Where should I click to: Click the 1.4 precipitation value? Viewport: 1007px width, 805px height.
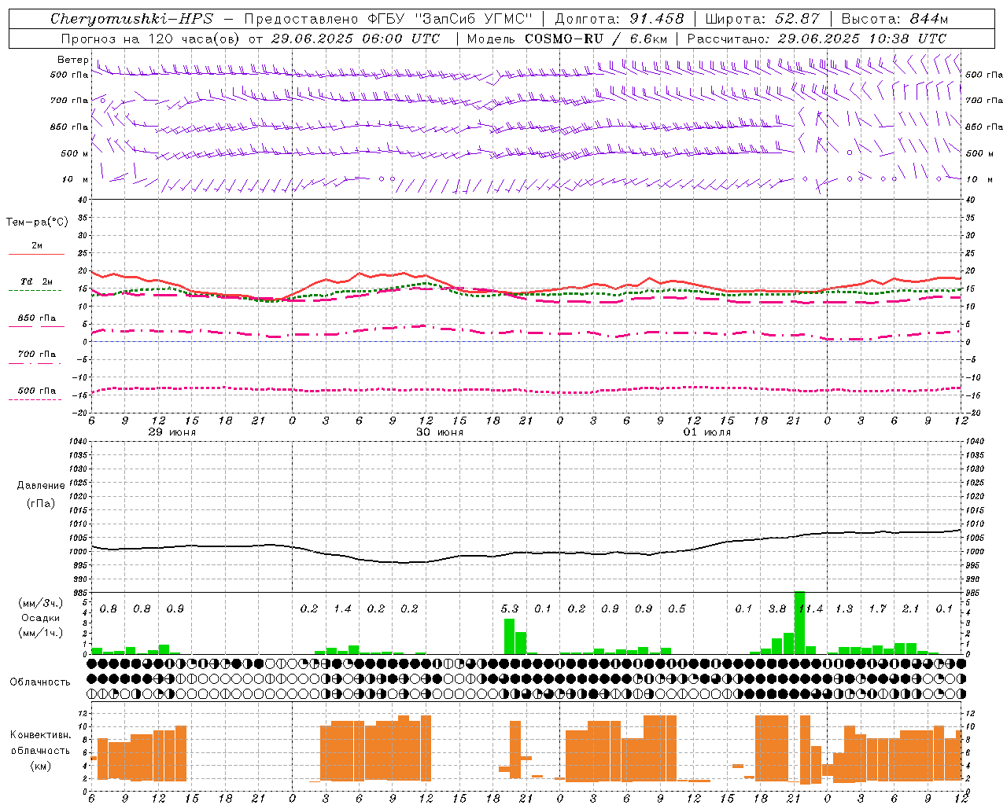click(x=343, y=609)
